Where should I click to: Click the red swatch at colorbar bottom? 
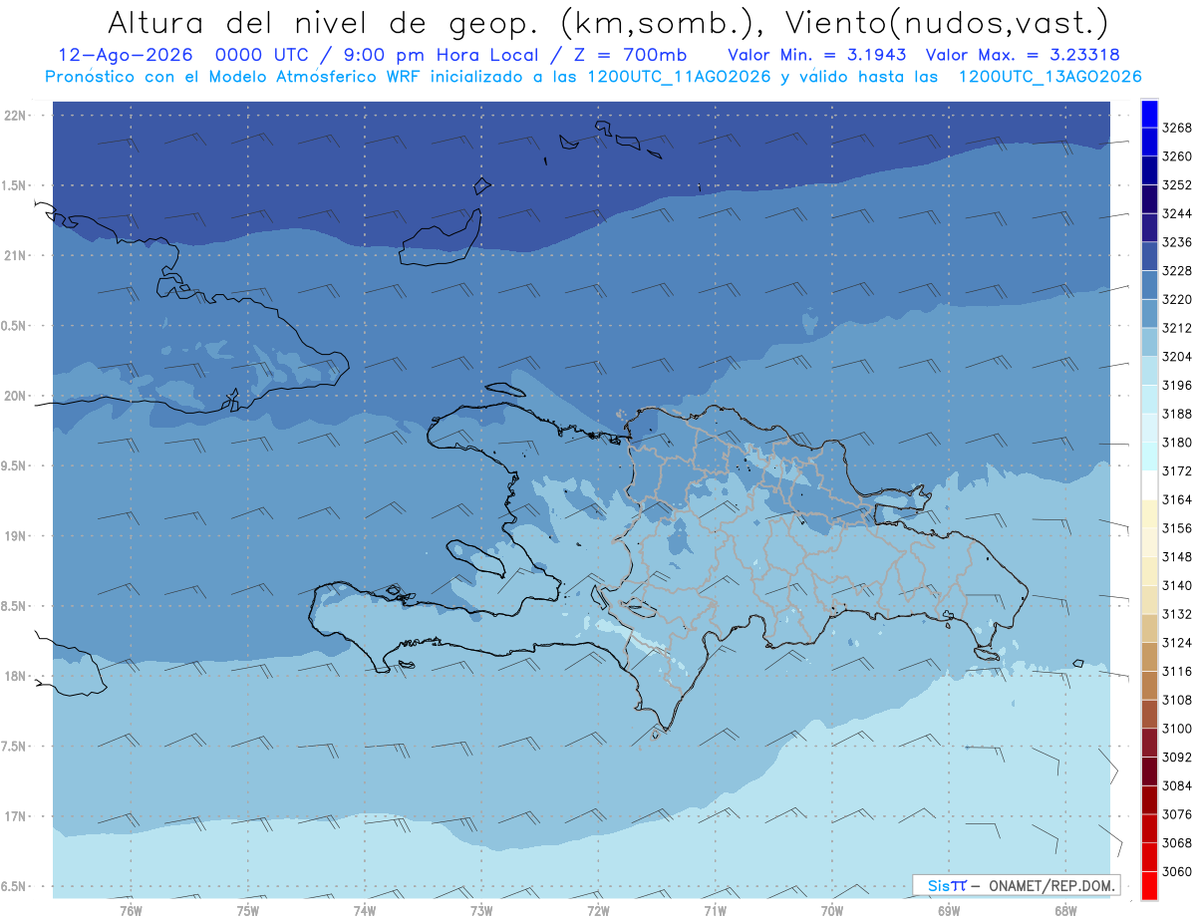pyautogui.click(x=1149, y=885)
